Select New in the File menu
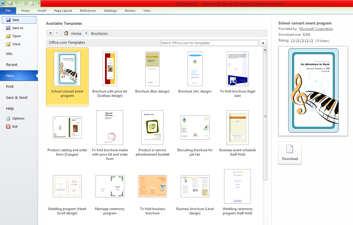The height and width of the screenshot is (225, 353). 10,75
